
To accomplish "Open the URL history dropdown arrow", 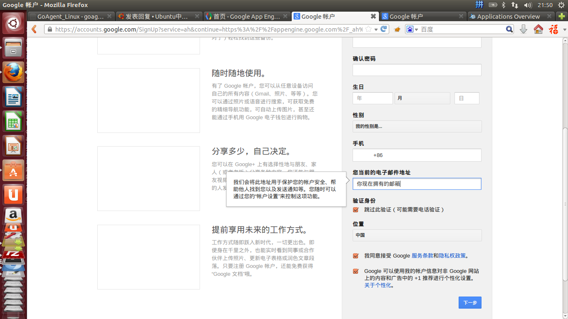I will click(x=376, y=29).
